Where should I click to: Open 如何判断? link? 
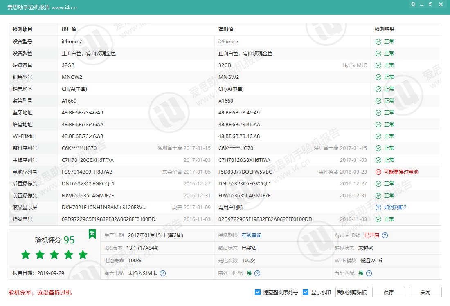pyautogui.click(x=395, y=208)
